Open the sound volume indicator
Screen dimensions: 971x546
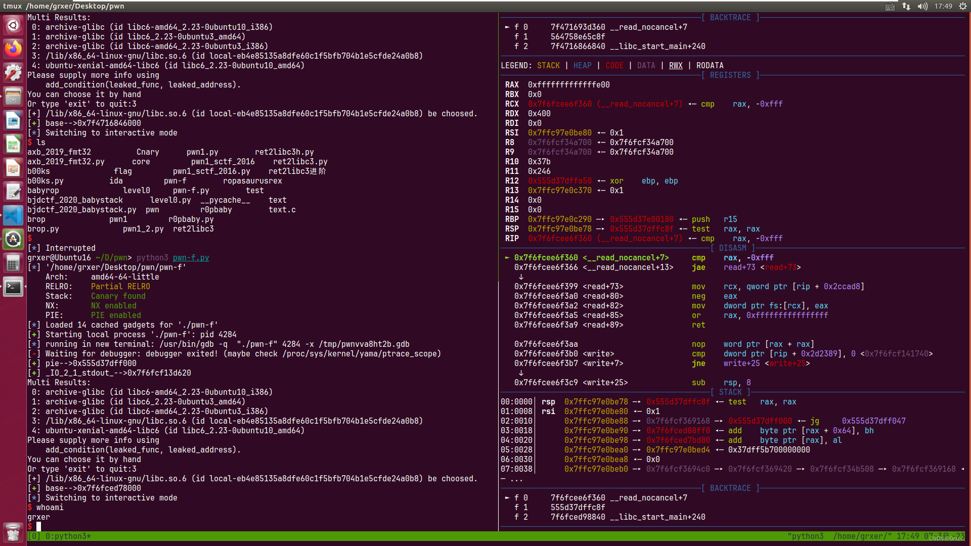pos(922,6)
